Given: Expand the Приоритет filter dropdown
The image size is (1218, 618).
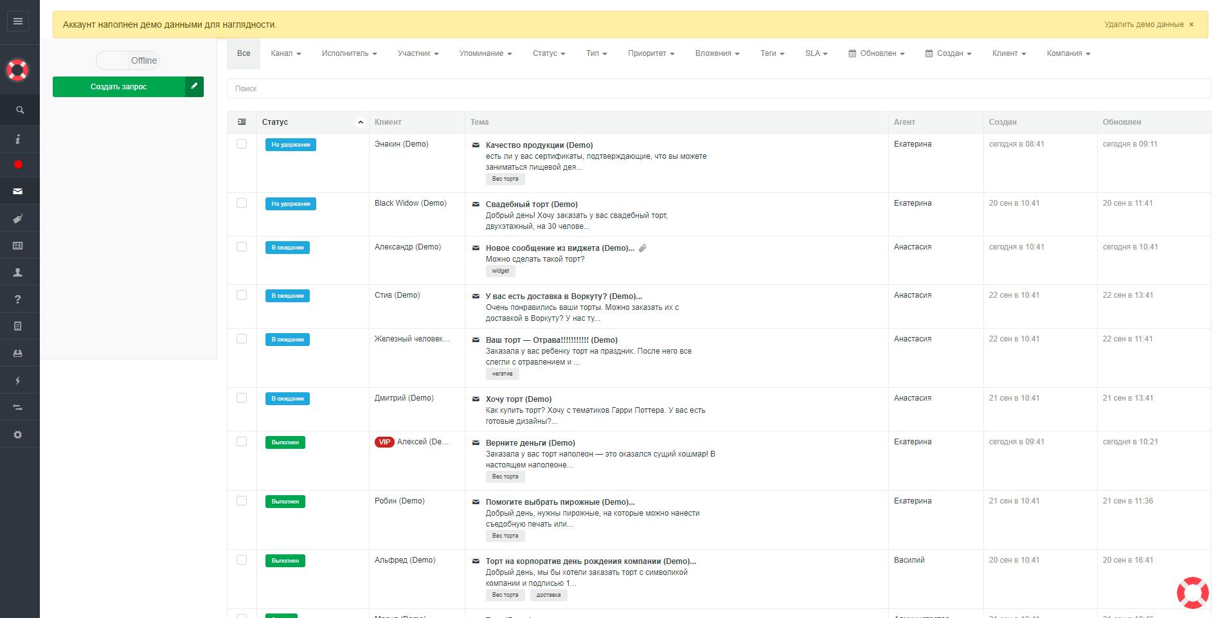Looking at the screenshot, I should (x=651, y=53).
